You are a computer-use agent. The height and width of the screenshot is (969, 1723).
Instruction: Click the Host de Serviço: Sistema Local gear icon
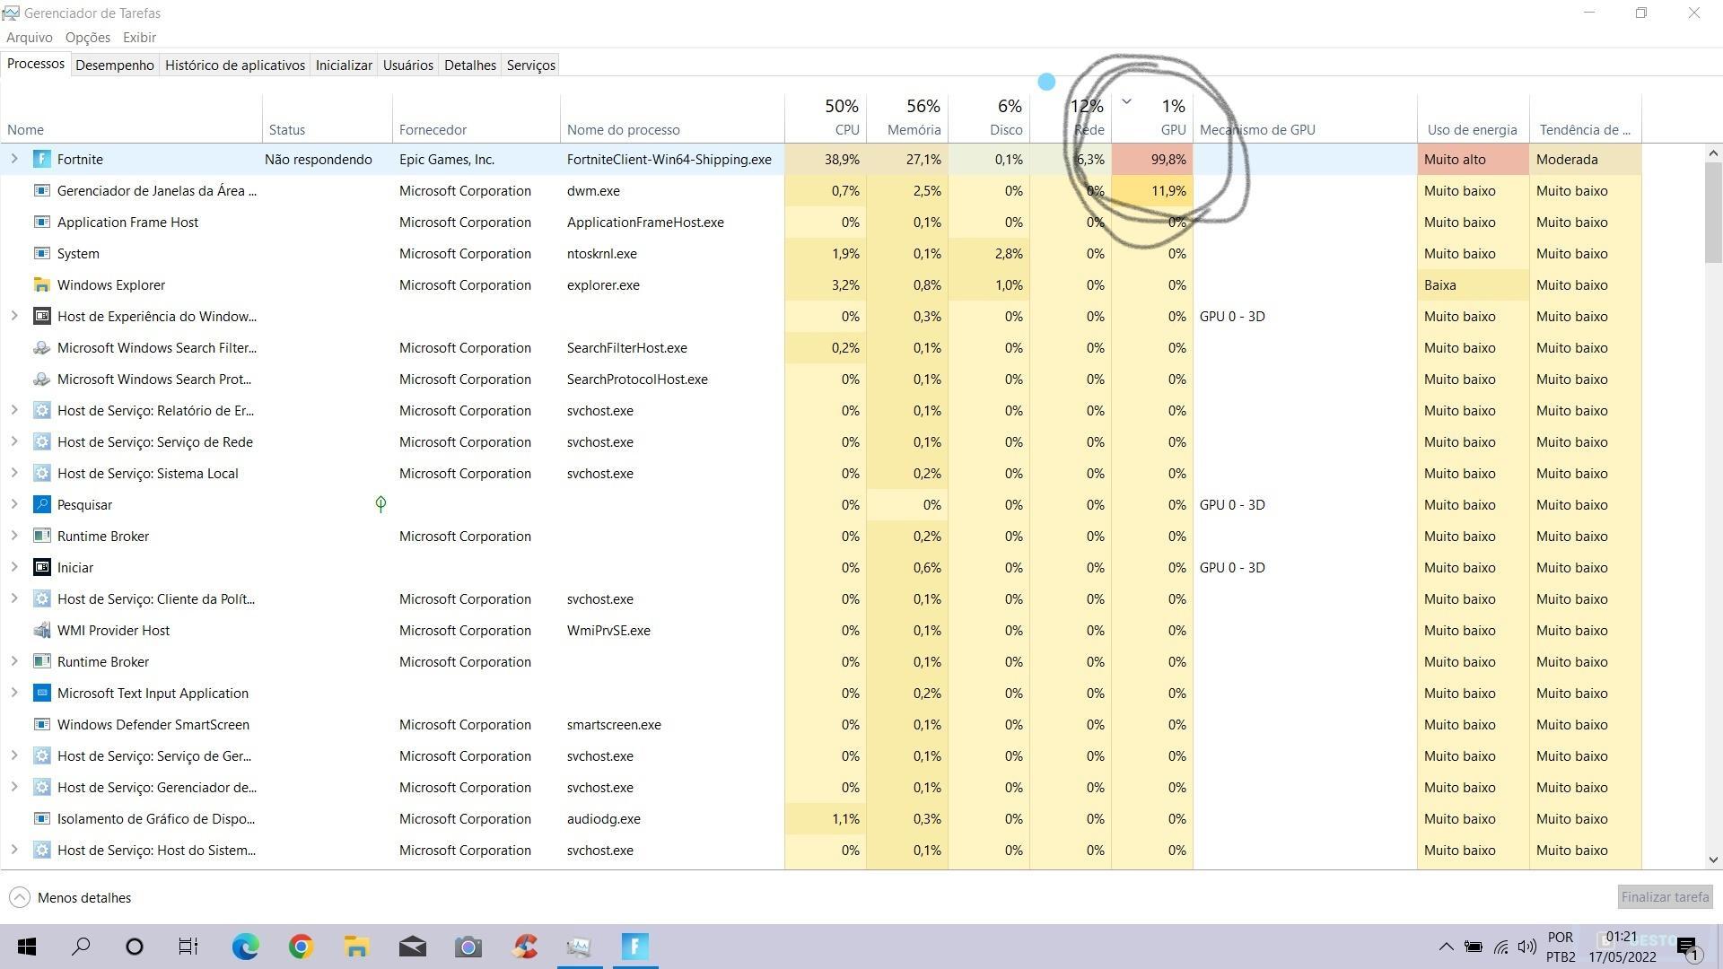tap(41, 474)
